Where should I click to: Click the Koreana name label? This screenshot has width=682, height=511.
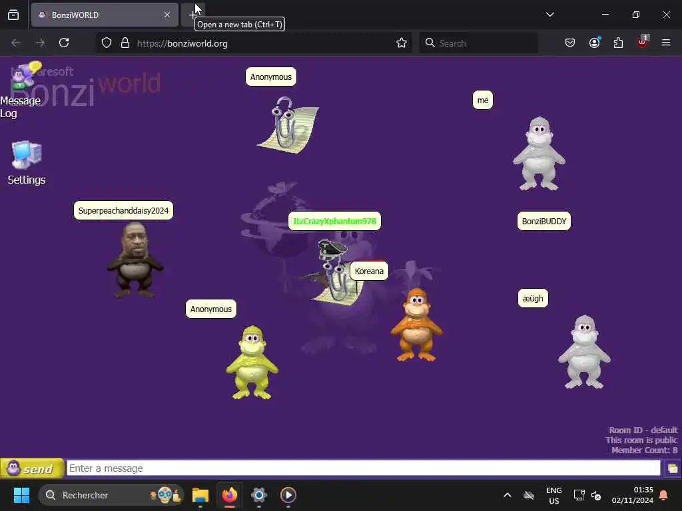coord(369,271)
